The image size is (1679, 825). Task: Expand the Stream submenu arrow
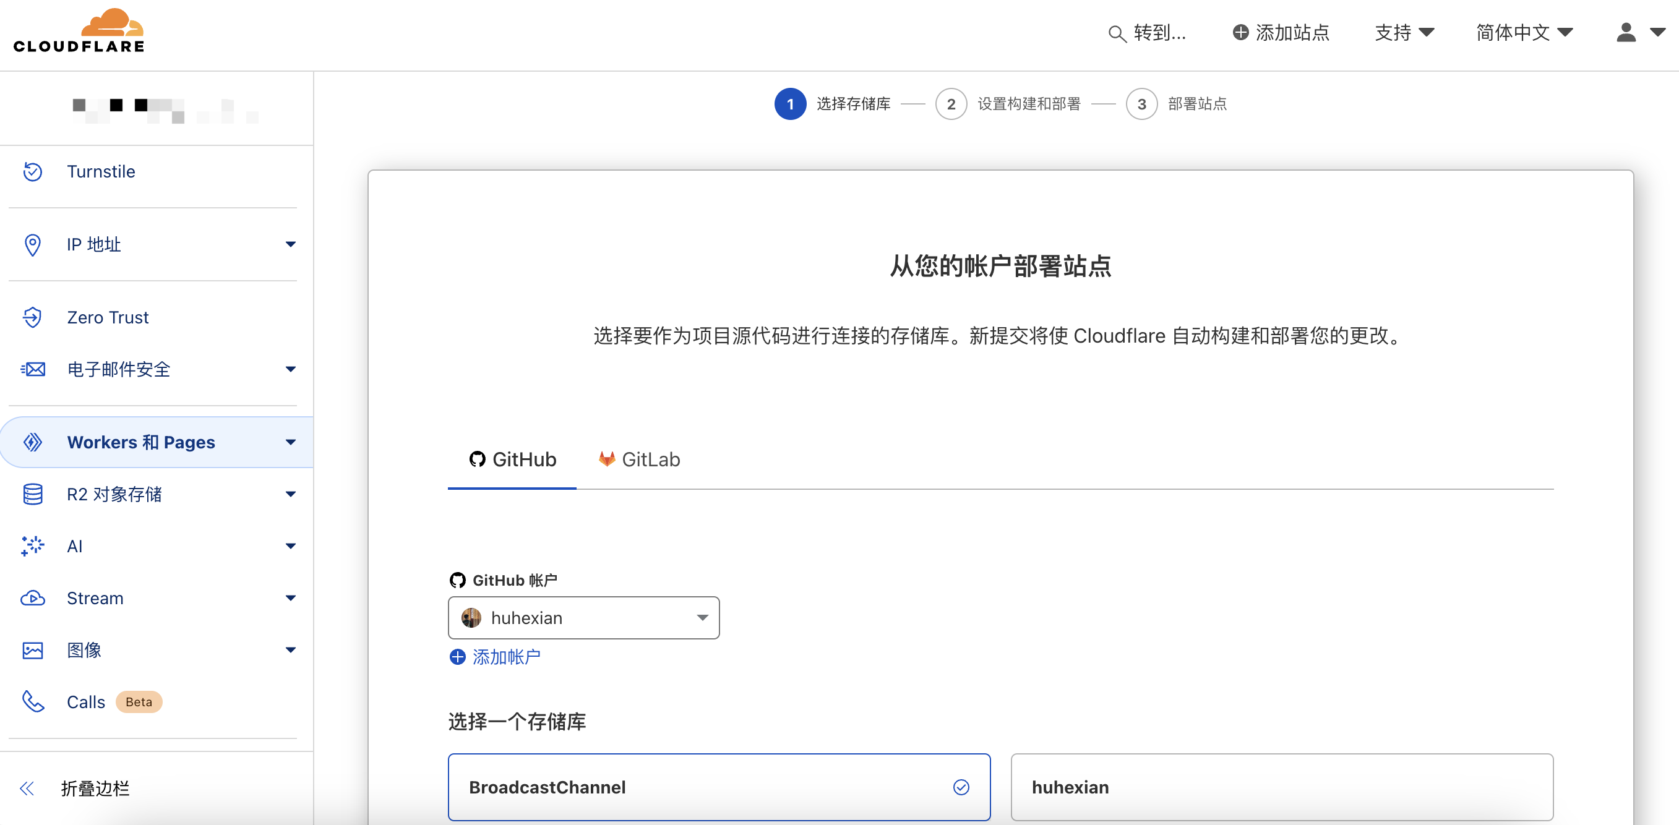[291, 598]
